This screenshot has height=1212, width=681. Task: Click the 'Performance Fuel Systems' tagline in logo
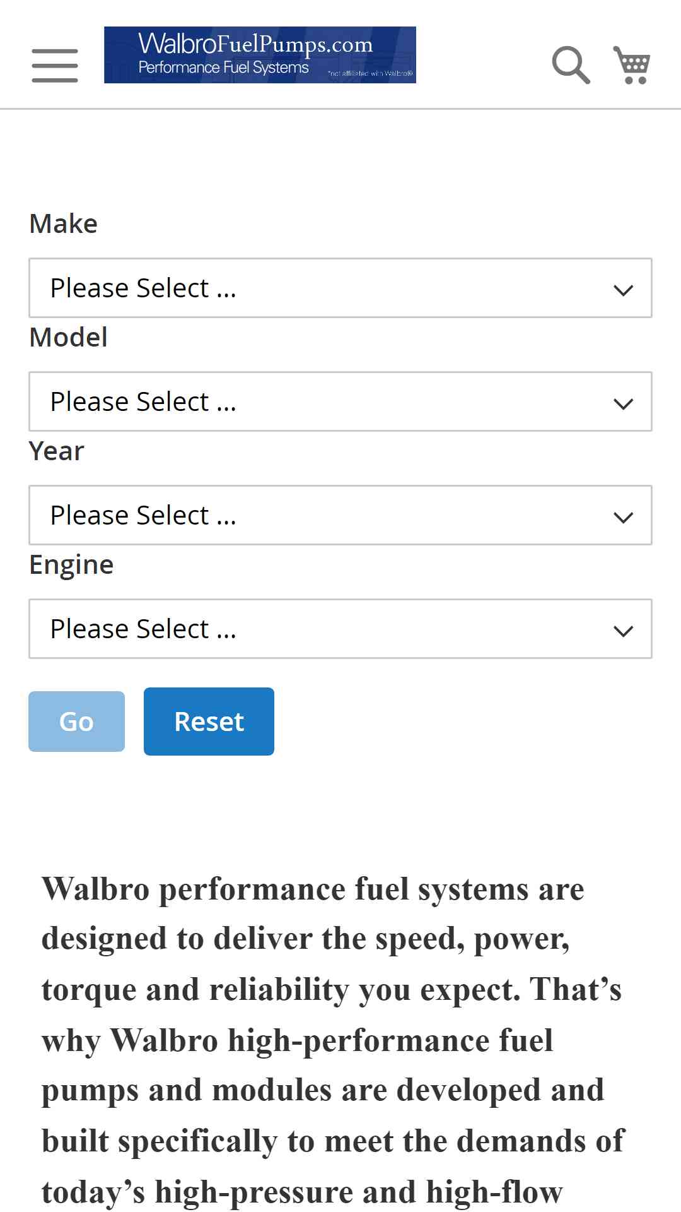pyautogui.click(x=223, y=68)
